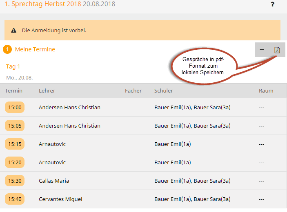The height and width of the screenshot is (212, 287).
Task: Click the Tag 1 label
Action: point(13,66)
